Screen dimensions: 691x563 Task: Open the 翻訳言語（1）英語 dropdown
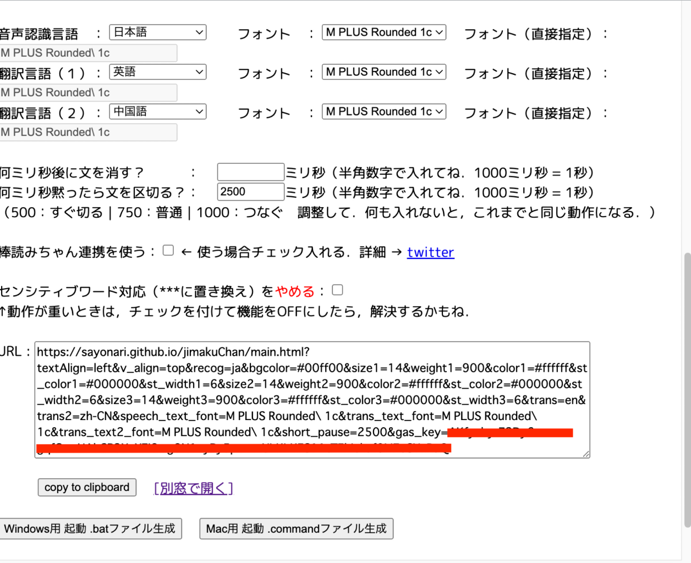(157, 72)
